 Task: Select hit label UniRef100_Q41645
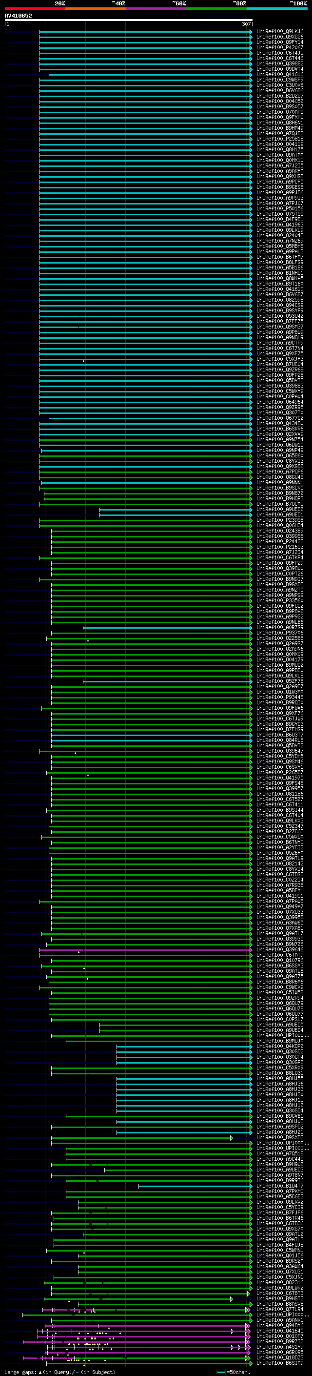pos(280,1331)
